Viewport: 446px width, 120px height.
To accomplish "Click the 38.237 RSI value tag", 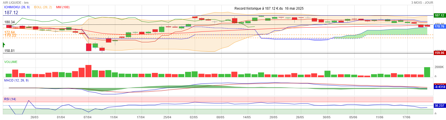I will [x=439, y=106].
